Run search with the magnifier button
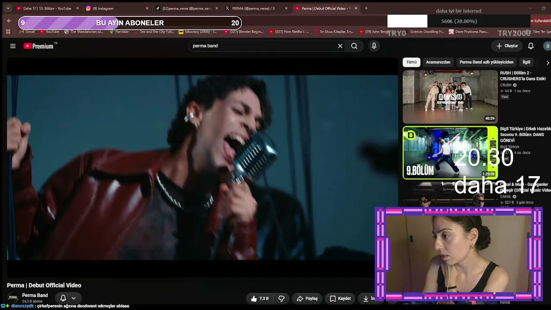The height and width of the screenshot is (310, 551). [x=354, y=46]
